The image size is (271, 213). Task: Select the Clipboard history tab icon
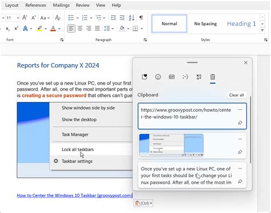(x=213, y=77)
